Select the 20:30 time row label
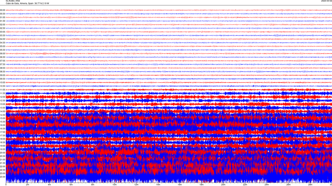This screenshot has width=332, height=186. point(2,156)
